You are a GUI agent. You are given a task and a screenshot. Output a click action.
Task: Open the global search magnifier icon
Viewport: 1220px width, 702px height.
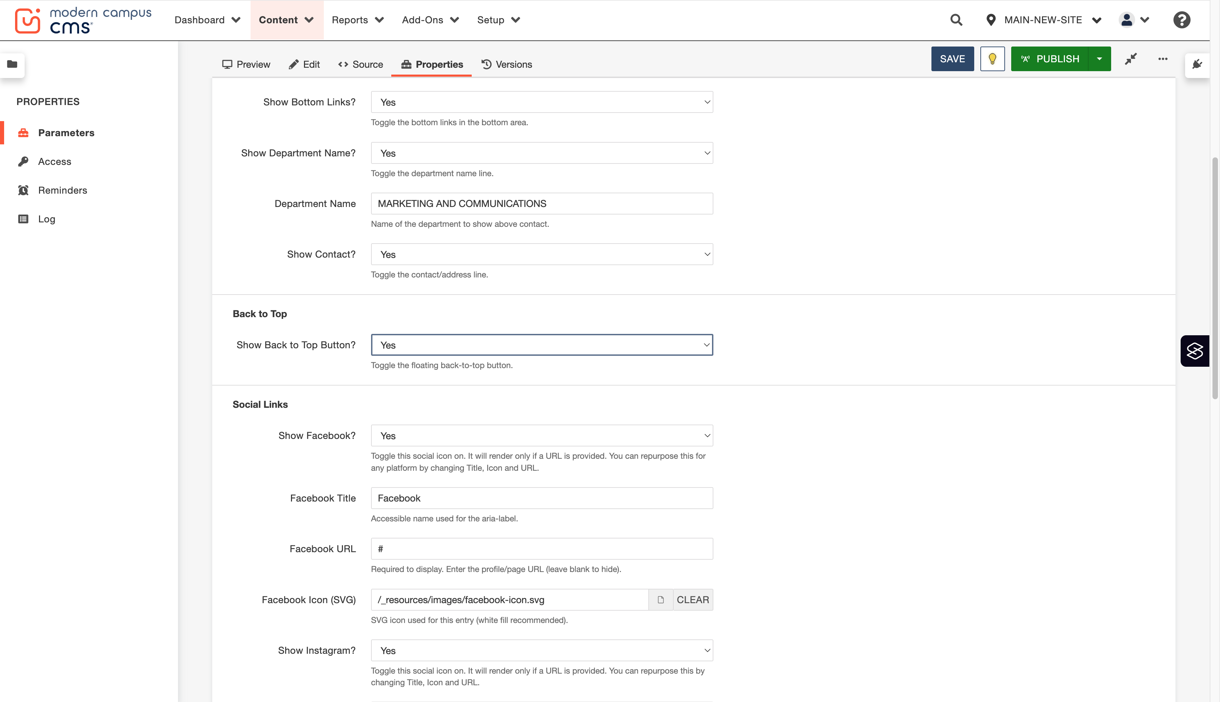pyautogui.click(x=956, y=20)
